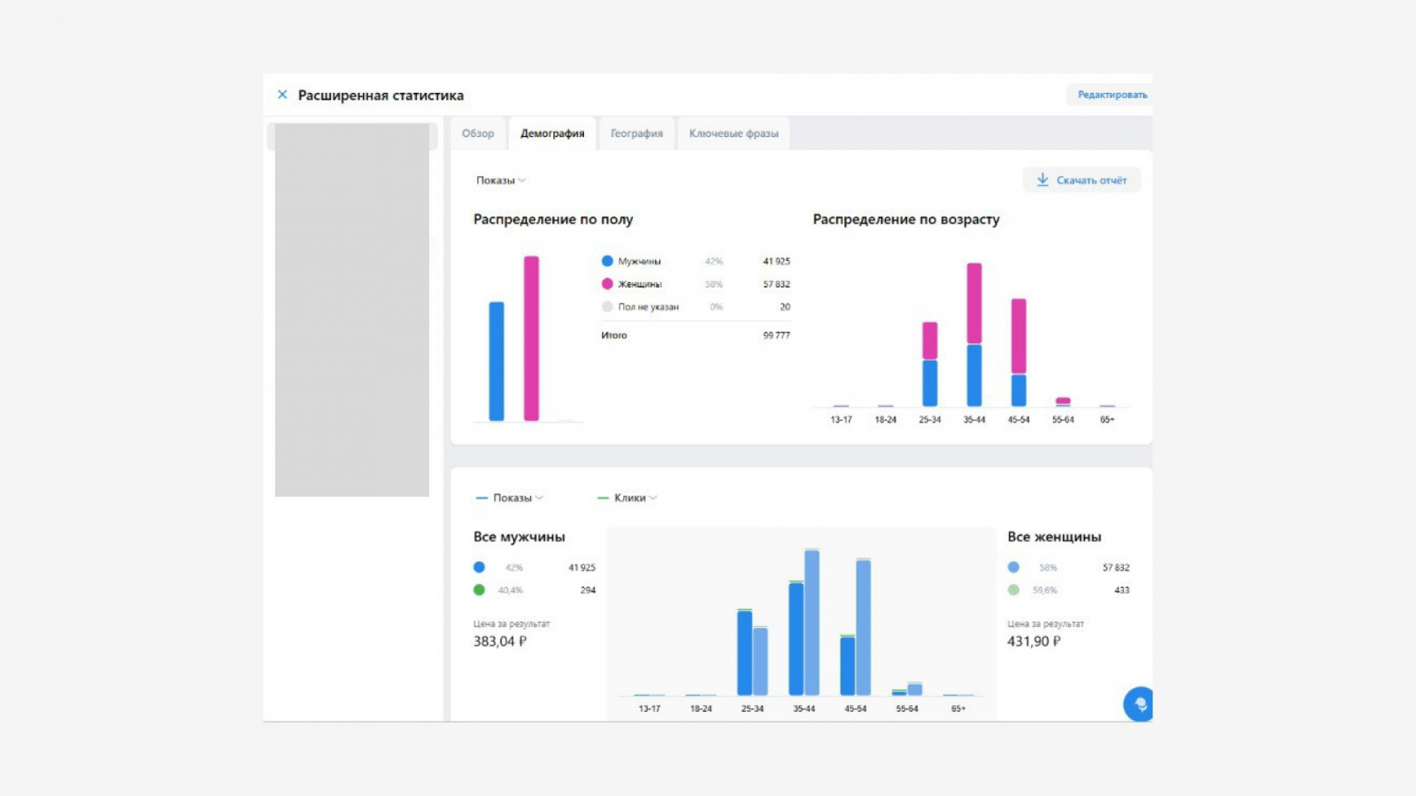Viewport: 1416px width, 796px height.
Task: Click the grey Пол не указан legend dot
Action: (x=607, y=307)
